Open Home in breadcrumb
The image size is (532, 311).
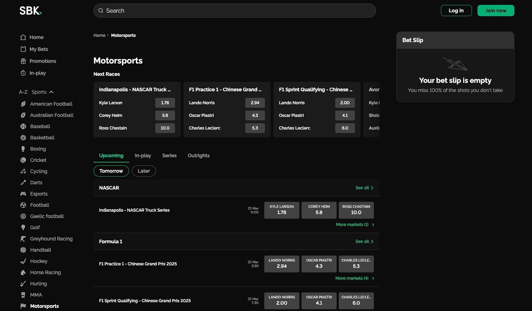pos(99,35)
